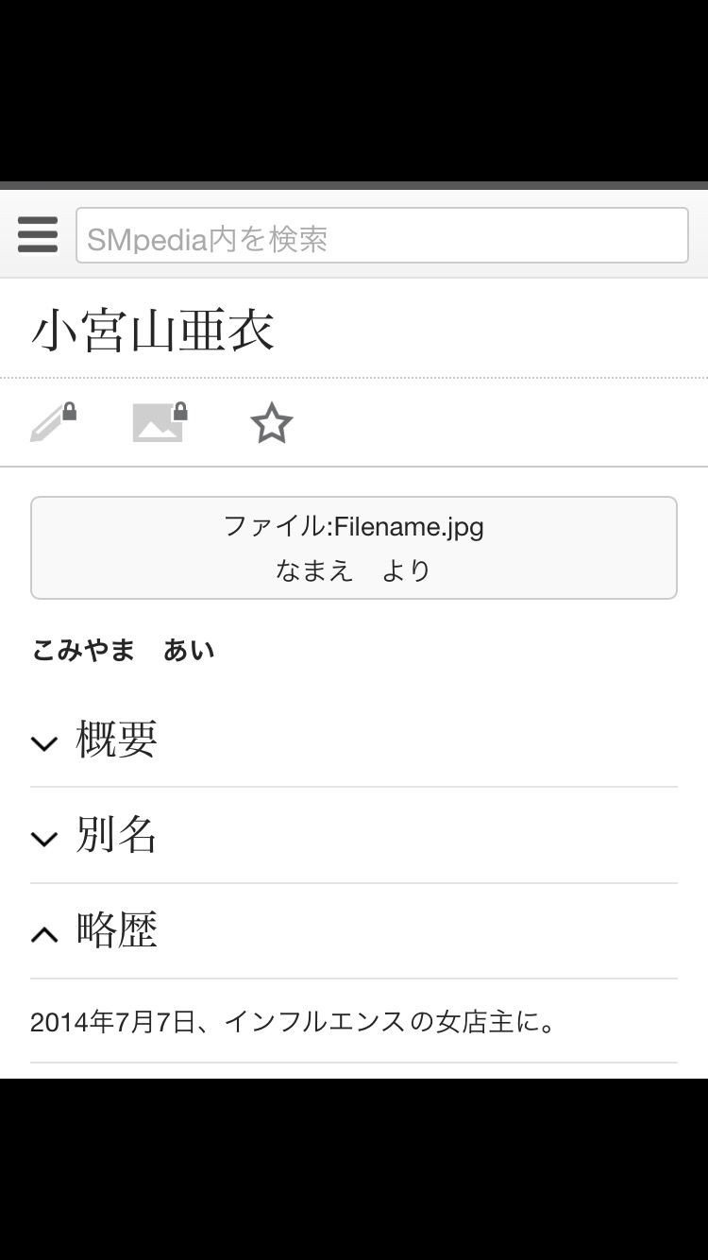Click the なまえ より caption
708x1260 pixels.
[354, 570]
